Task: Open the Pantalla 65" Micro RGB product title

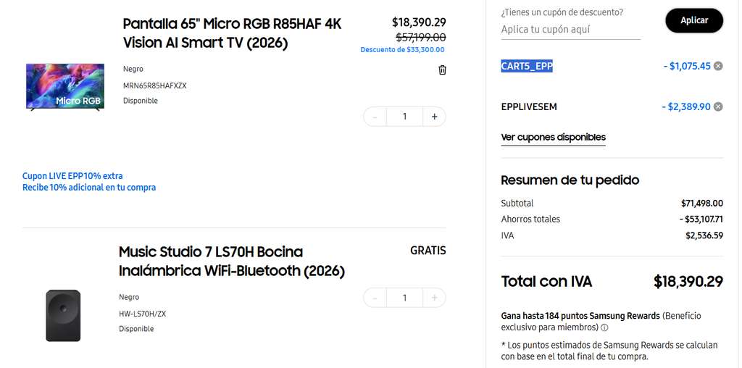Action: 232,33
